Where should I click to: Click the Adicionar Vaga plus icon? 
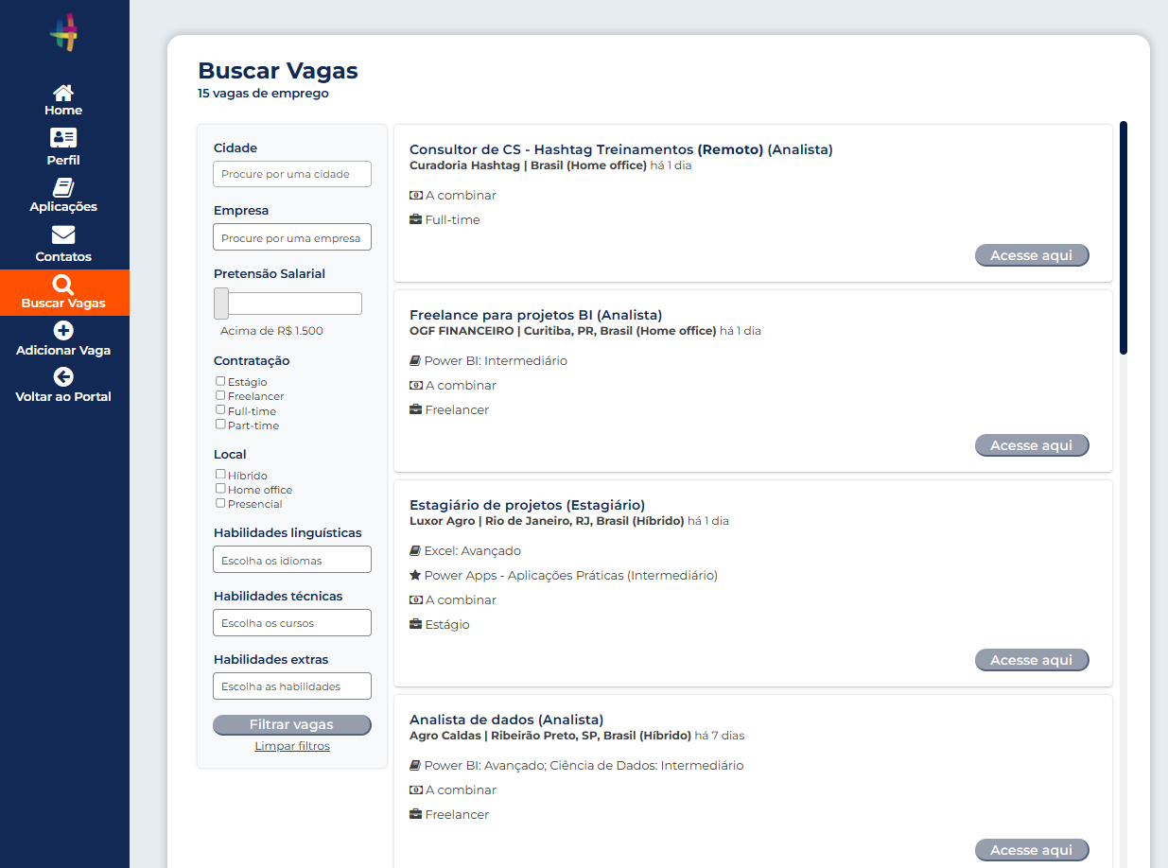click(x=63, y=330)
